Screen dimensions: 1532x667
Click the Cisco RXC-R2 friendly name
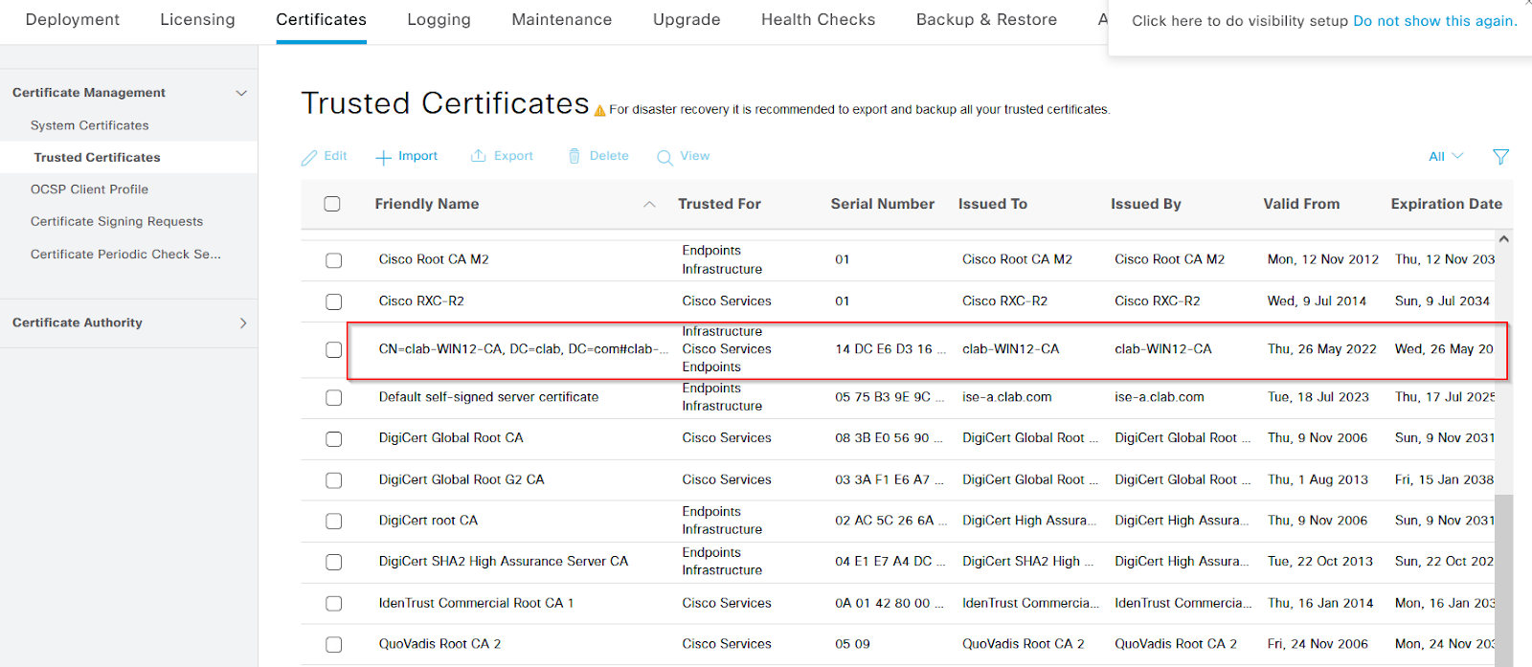pyautogui.click(x=421, y=300)
